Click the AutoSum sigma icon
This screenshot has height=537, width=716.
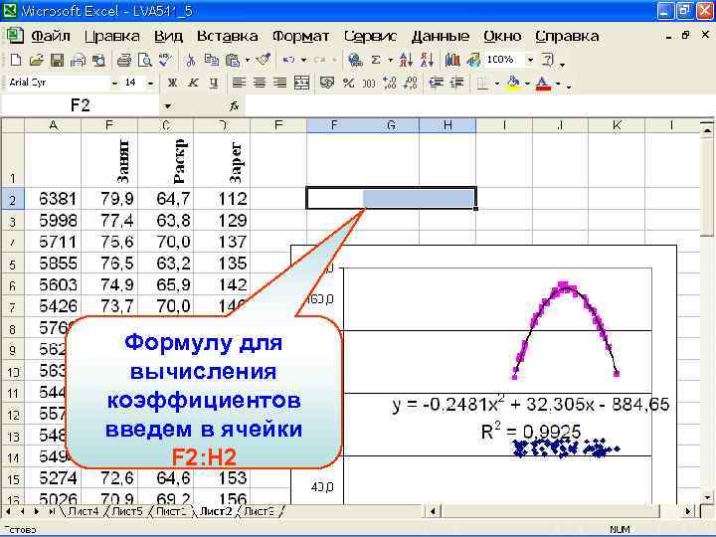pyautogui.click(x=376, y=60)
